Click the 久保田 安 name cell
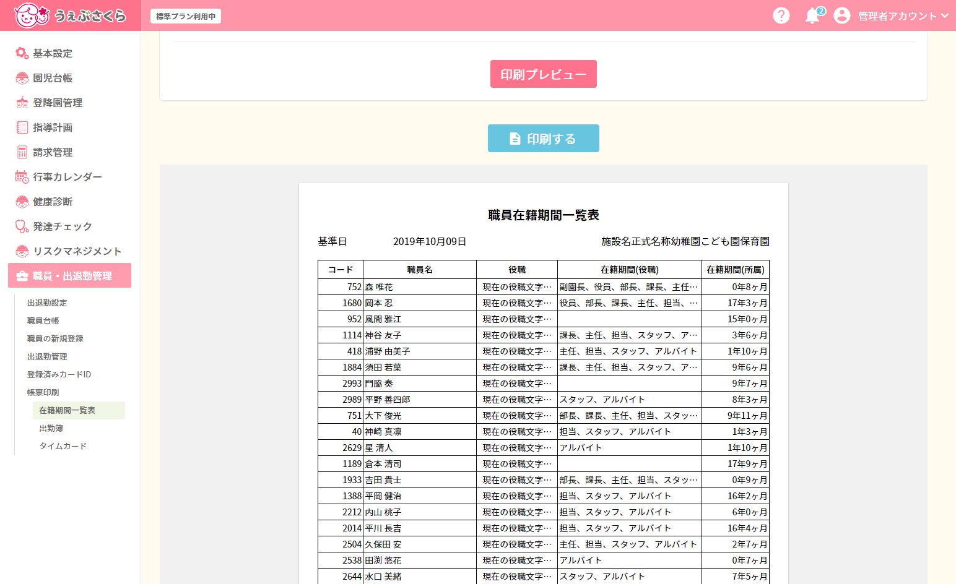The height and width of the screenshot is (584, 956). coord(420,544)
